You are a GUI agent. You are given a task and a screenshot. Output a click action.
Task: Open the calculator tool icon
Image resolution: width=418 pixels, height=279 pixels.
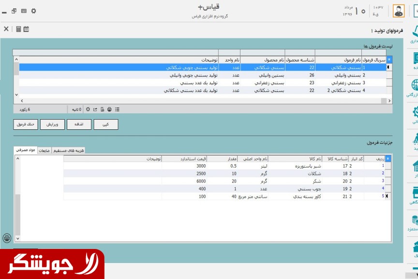pyautogui.click(x=18, y=29)
